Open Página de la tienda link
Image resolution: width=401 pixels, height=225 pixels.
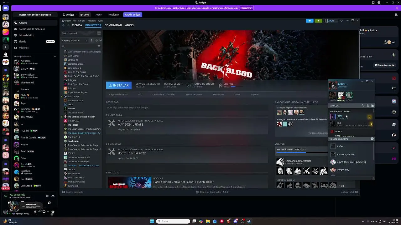[x=118, y=94]
